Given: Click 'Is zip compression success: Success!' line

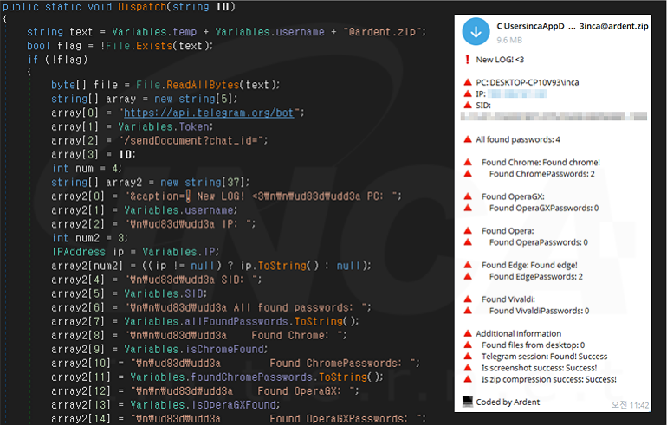Looking at the screenshot, I should pyautogui.click(x=548, y=379).
